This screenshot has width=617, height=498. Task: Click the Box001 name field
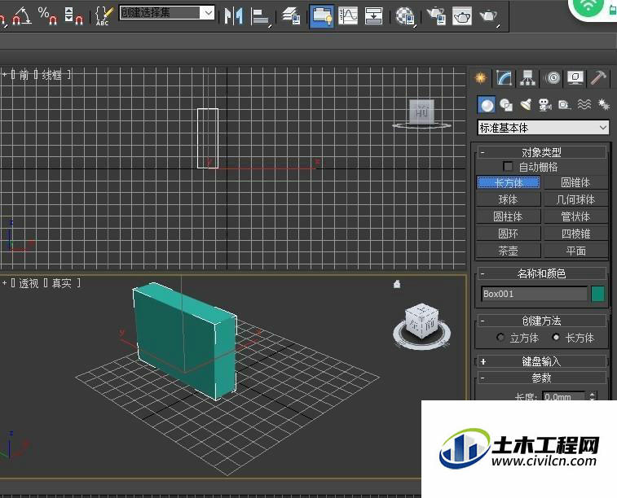pos(534,294)
